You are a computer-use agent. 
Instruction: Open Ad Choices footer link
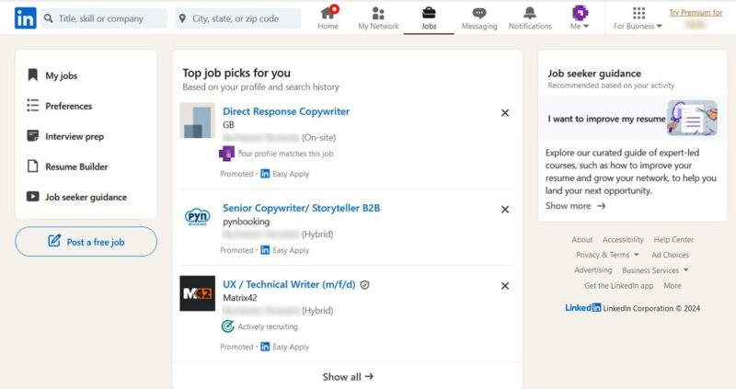point(671,255)
